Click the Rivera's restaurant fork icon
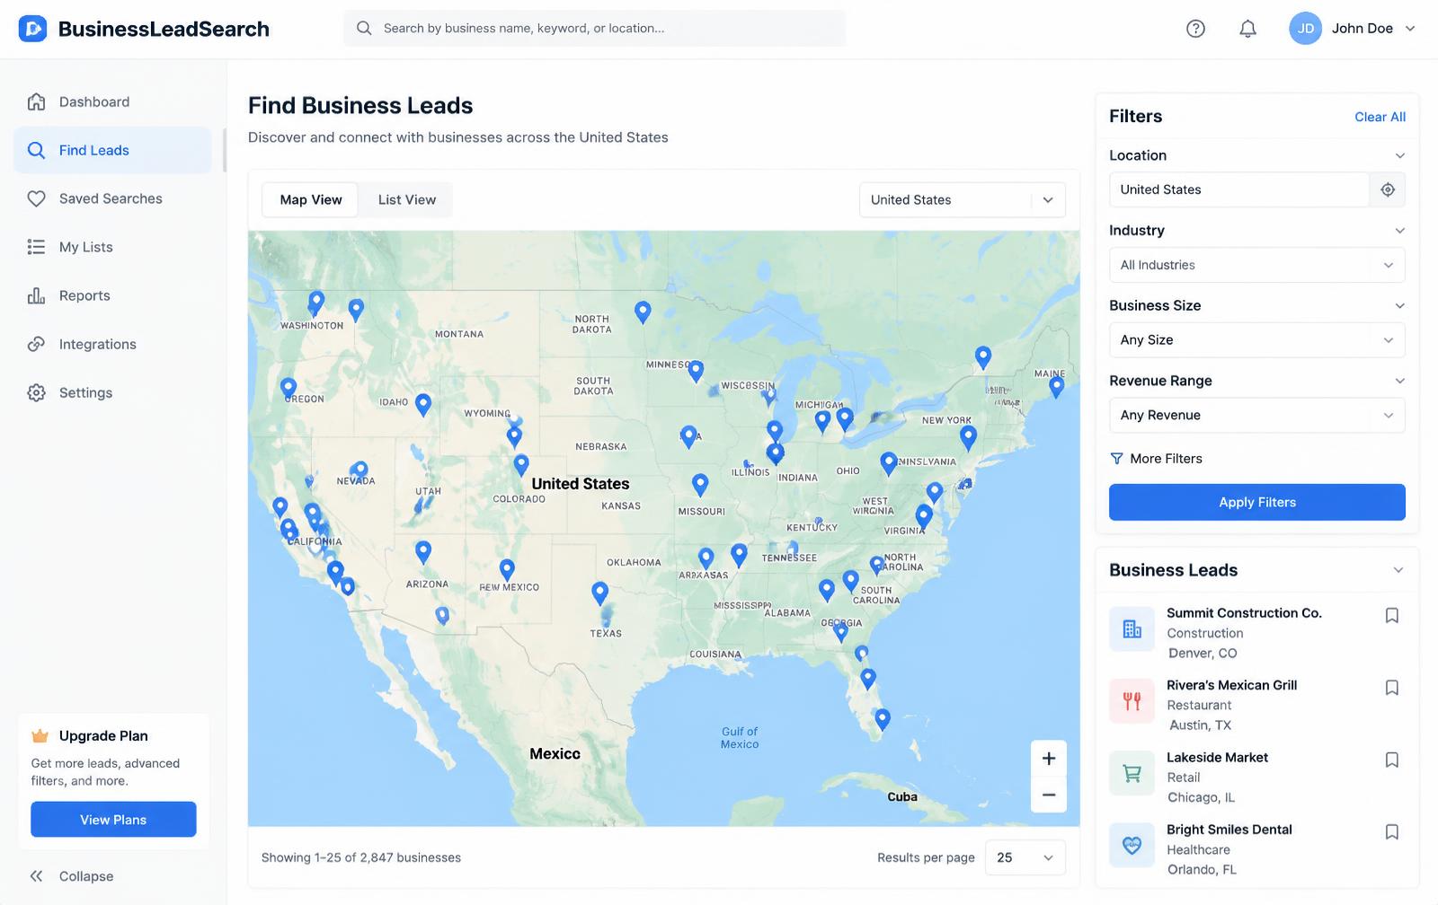 coord(1132,701)
